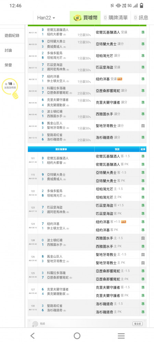Select prediction 亞歷桑那響尾蛇 讓分
The image size is (154, 344).
(x=111, y=90)
